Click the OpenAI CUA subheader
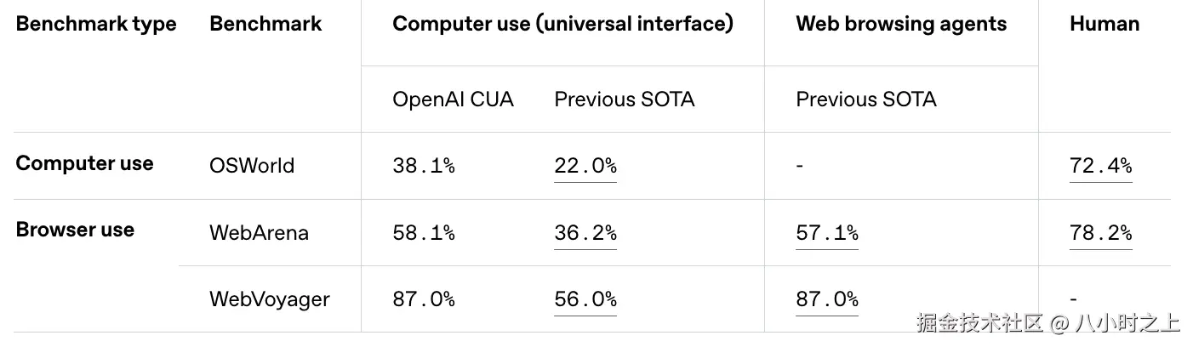This screenshot has width=1193, height=347. click(x=453, y=100)
